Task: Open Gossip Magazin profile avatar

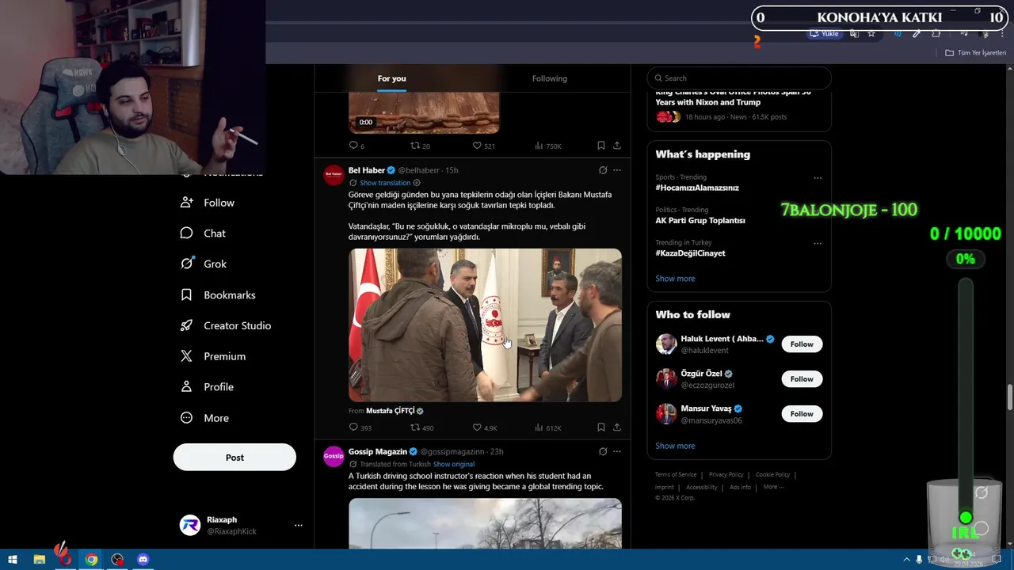Action: [334, 456]
